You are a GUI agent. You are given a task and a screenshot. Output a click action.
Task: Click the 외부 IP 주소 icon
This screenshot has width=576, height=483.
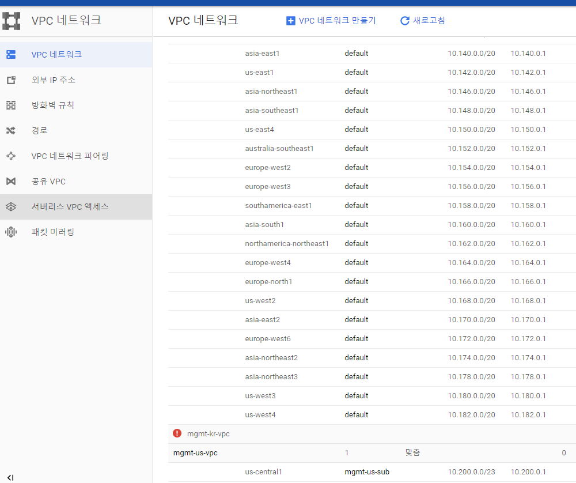[11, 80]
